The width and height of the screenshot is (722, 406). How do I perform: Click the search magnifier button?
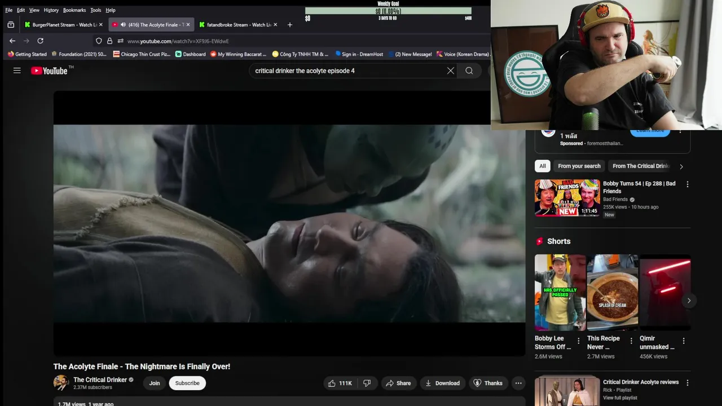point(469,70)
